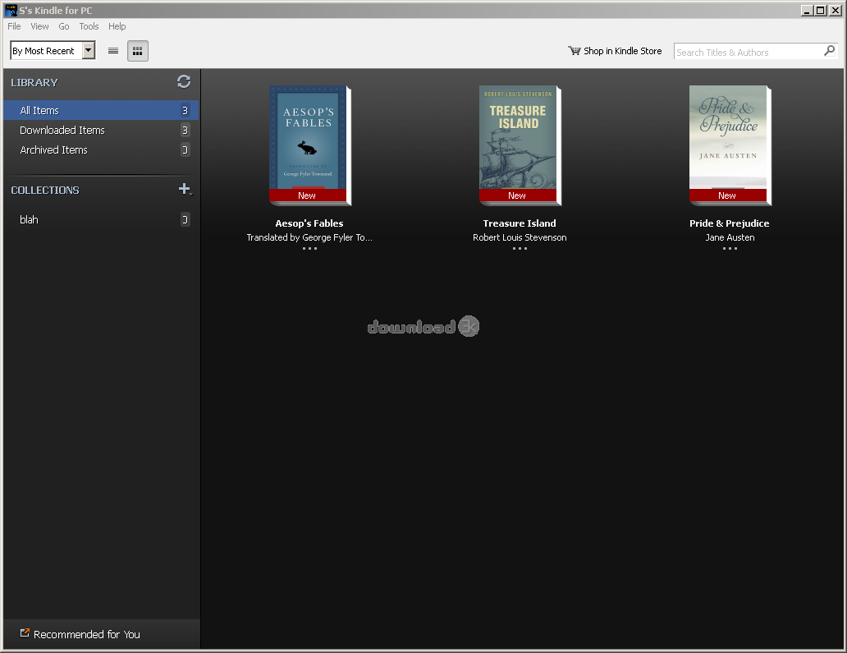Viewport: 847px width, 653px height.
Task: Open the blah collection
Action: point(101,219)
